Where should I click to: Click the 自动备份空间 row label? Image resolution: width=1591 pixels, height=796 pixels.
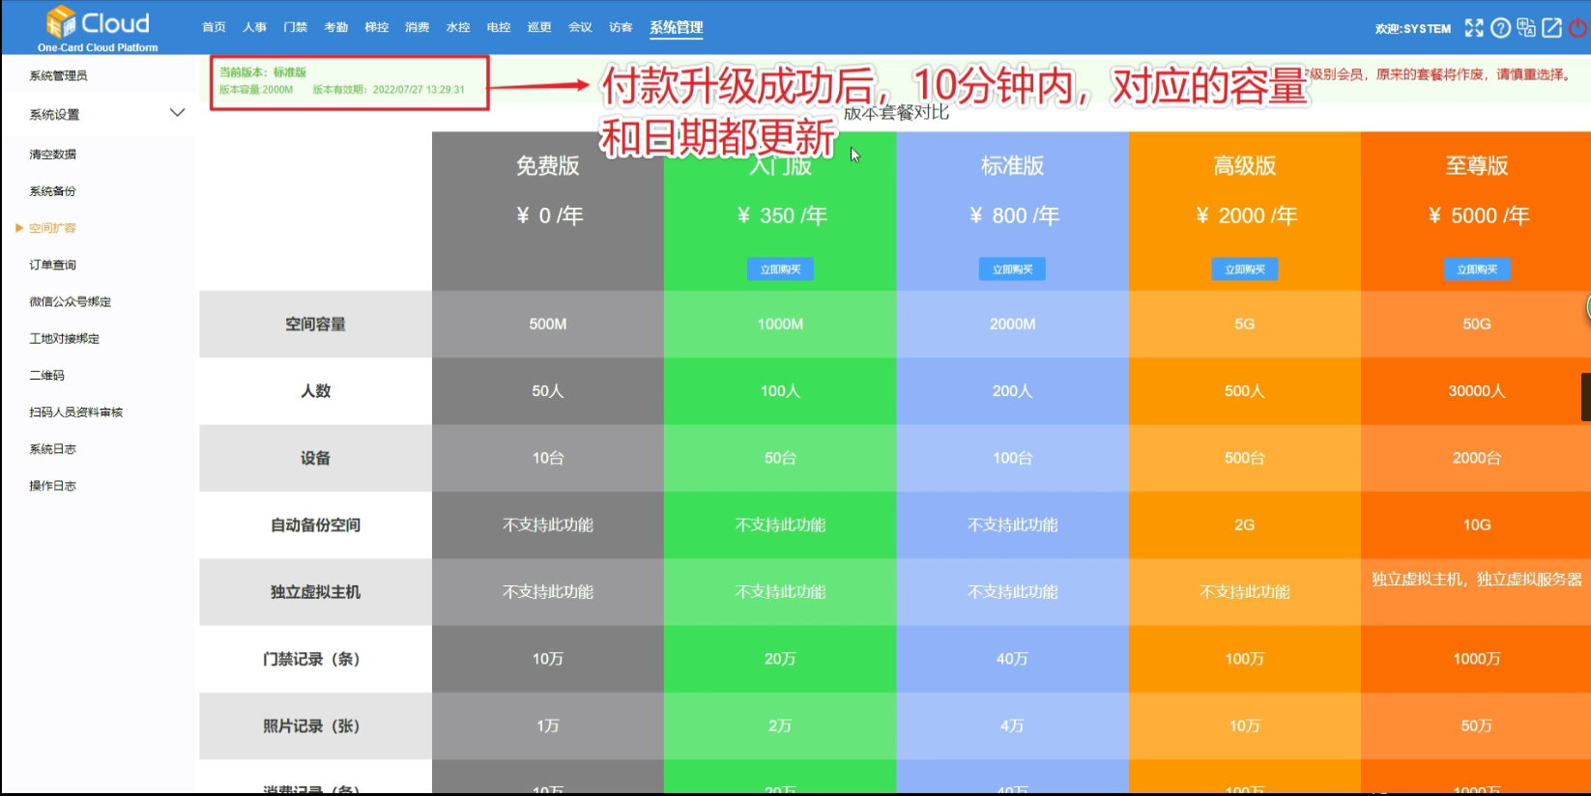tap(315, 526)
